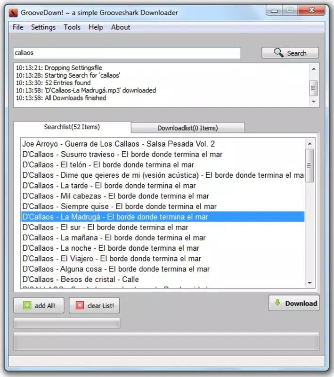Switch to the Downloadlist(0 Items) tab
This screenshot has height=377, width=334.
[x=187, y=128]
